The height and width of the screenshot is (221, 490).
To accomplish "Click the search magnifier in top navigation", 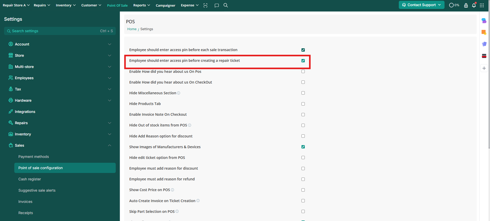I will (x=226, y=5).
